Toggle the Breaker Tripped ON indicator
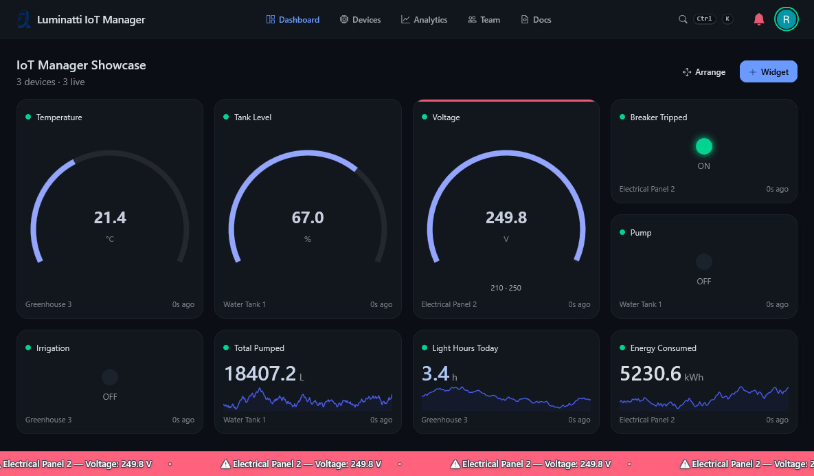The width and height of the screenshot is (814, 476). pos(703,146)
